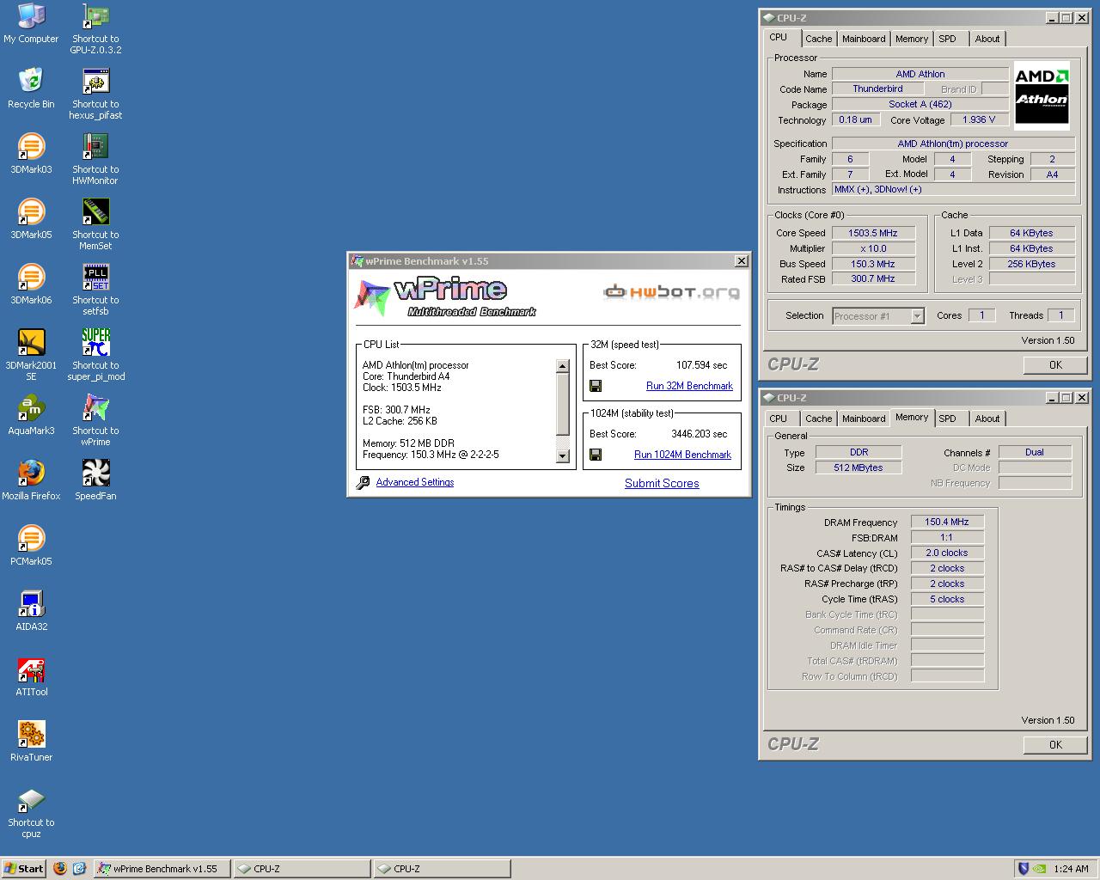Select the ATITool desktop icon
This screenshot has height=880, width=1100.
click(31, 676)
